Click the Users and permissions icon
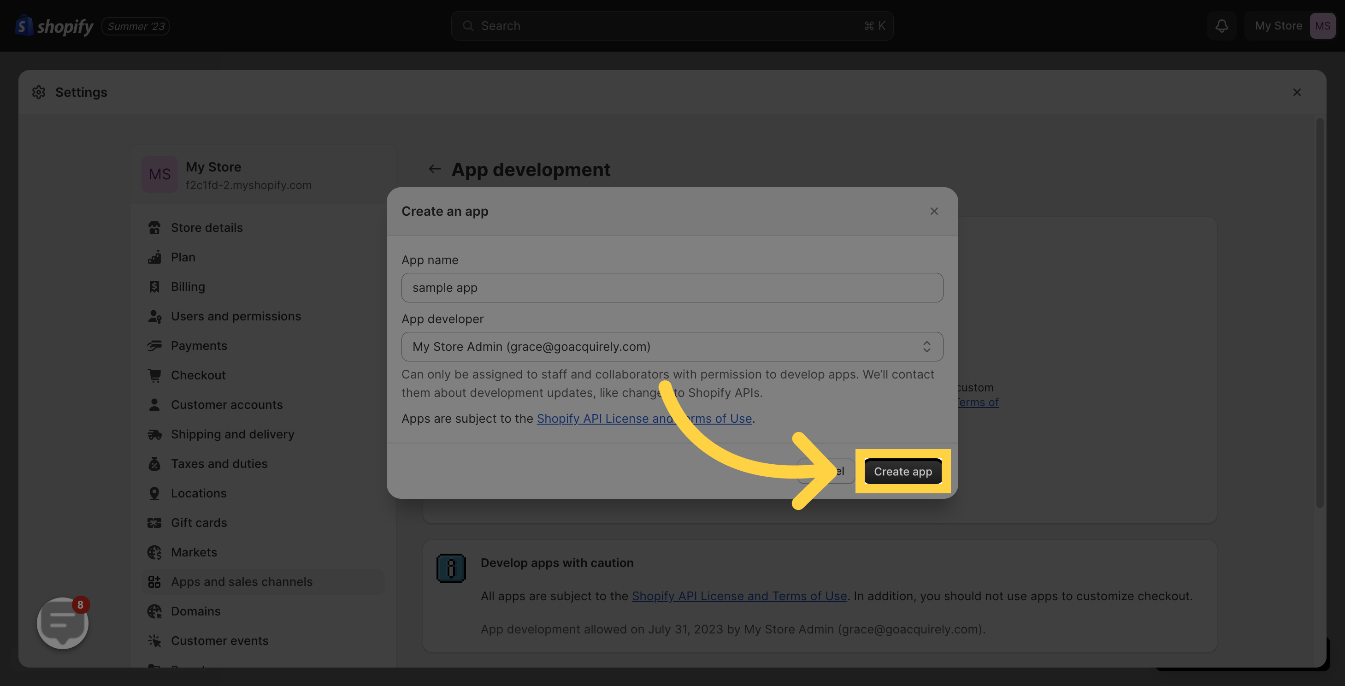Screen dimensions: 1345x686 click(154, 316)
